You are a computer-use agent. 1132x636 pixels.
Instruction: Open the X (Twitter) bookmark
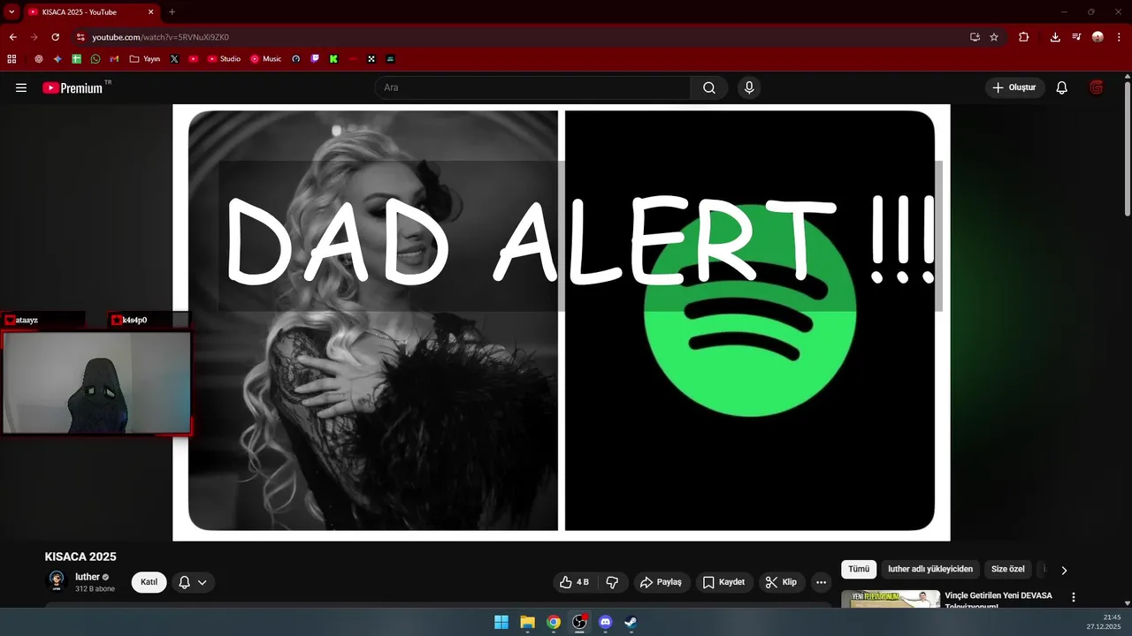[x=174, y=59]
